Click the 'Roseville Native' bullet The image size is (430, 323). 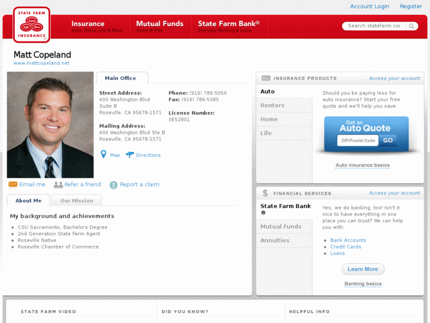(x=37, y=240)
